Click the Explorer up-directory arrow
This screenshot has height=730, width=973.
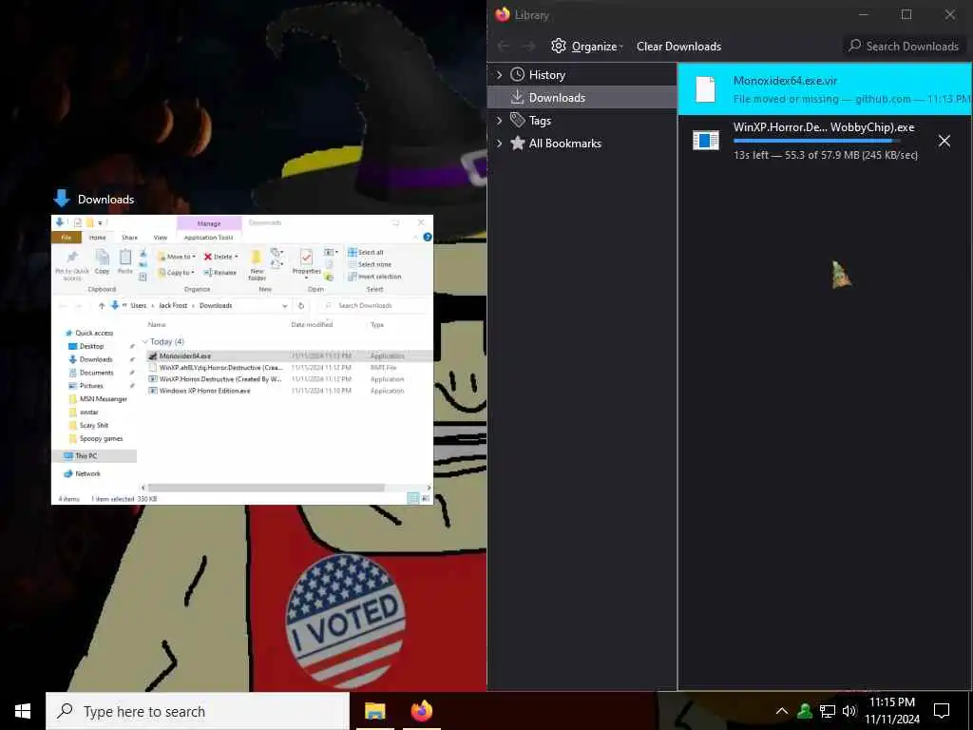click(x=102, y=305)
